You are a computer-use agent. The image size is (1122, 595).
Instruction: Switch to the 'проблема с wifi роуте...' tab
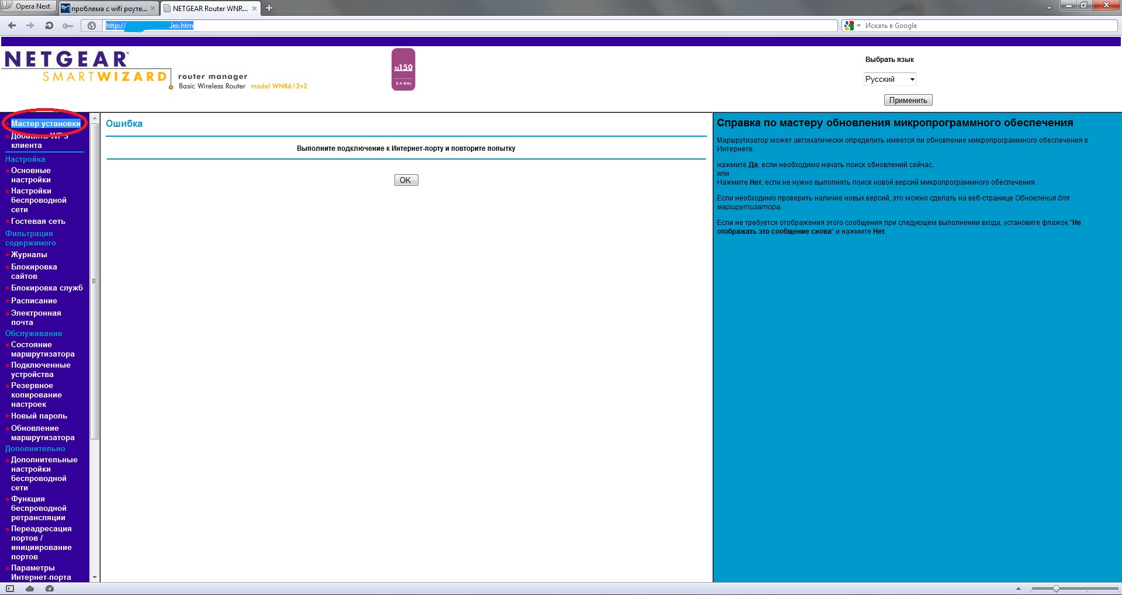click(109, 9)
